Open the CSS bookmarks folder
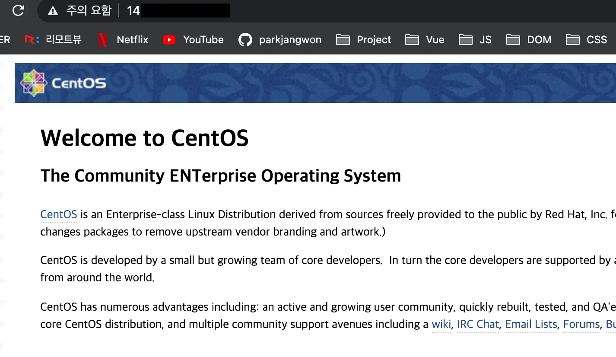 (586, 40)
